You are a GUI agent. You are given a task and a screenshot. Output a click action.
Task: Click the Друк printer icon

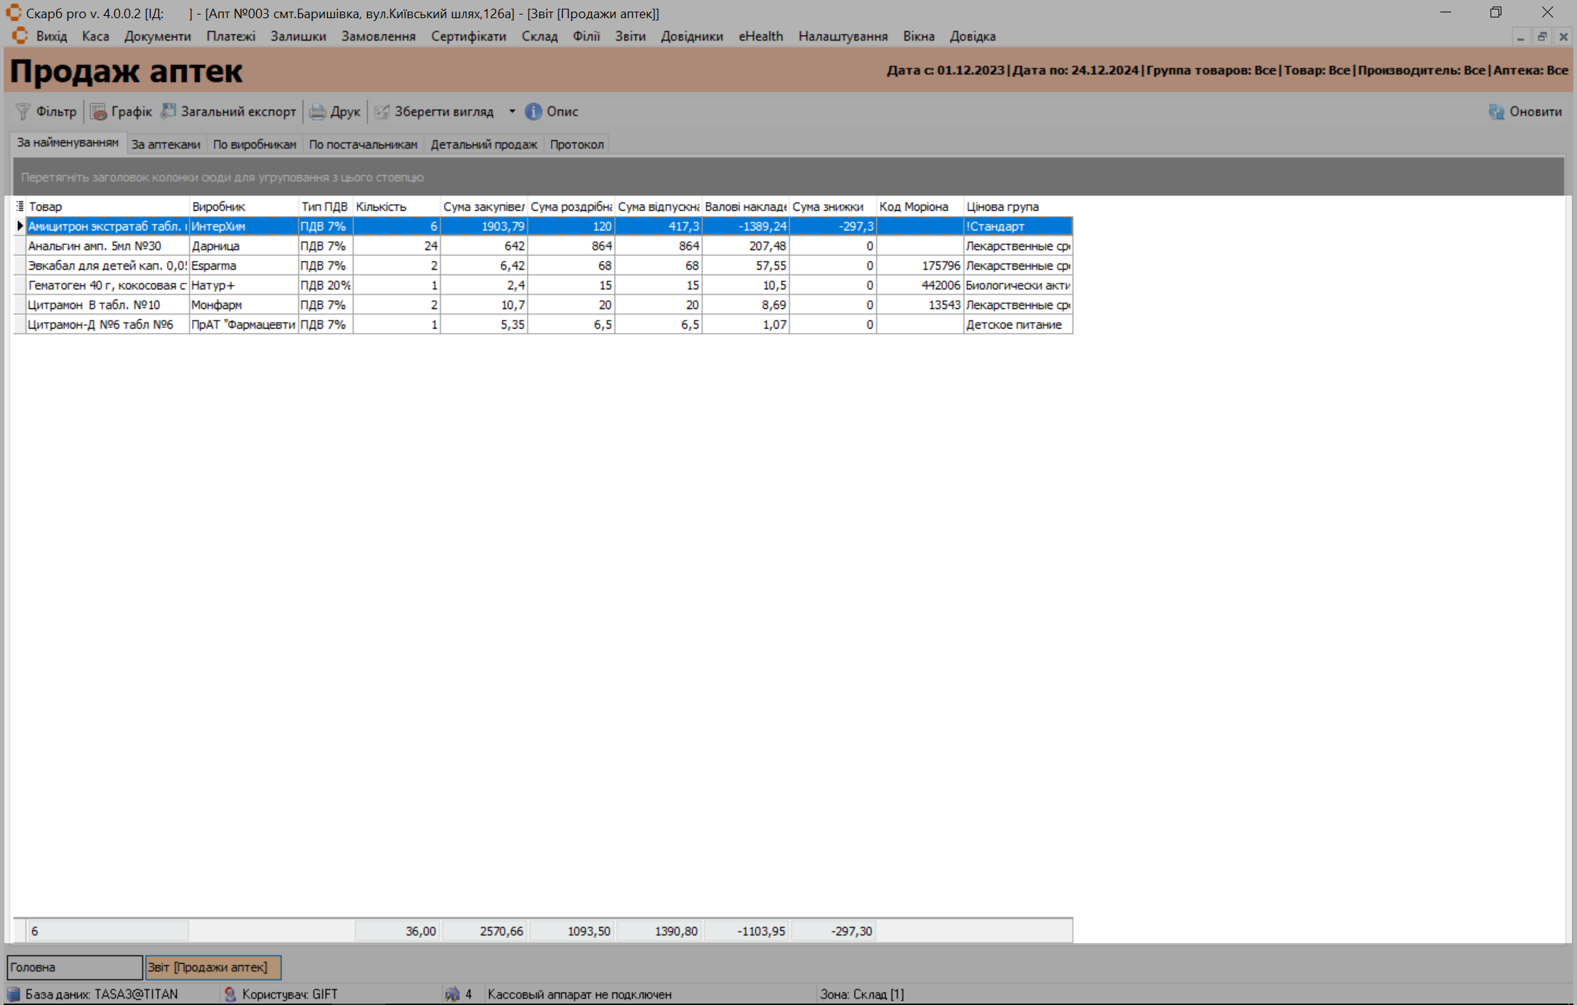[x=318, y=111]
